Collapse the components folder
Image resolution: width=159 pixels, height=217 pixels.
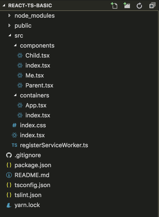(15, 45)
